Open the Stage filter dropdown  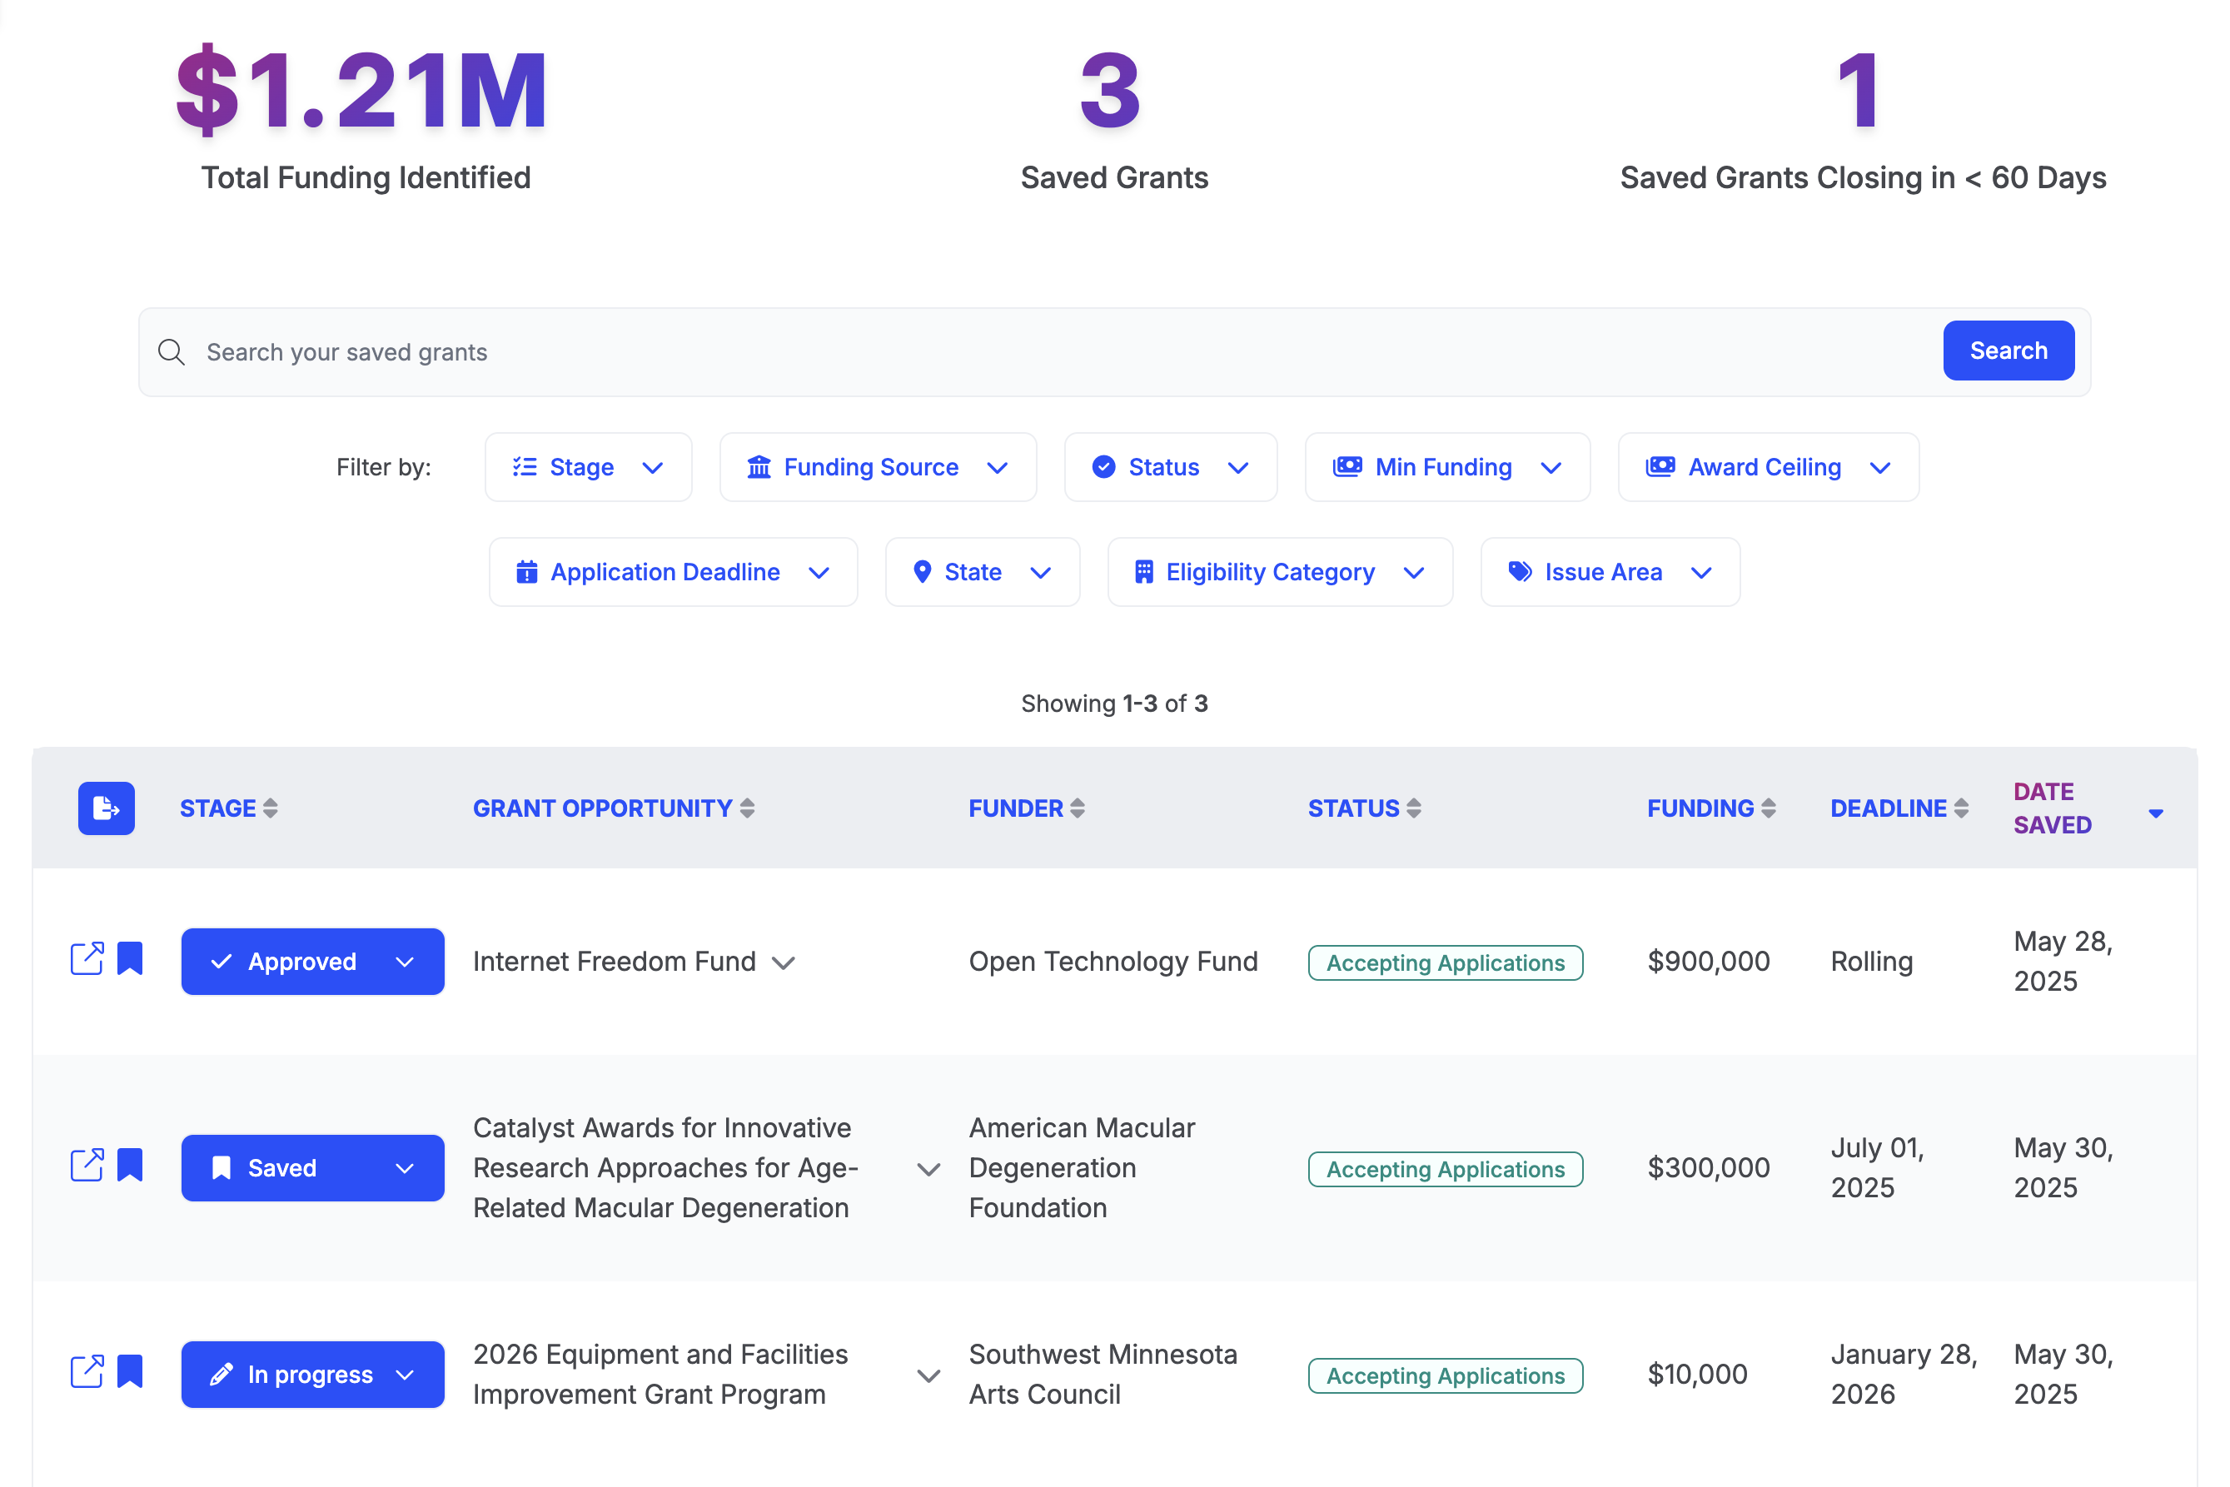click(x=588, y=466)
